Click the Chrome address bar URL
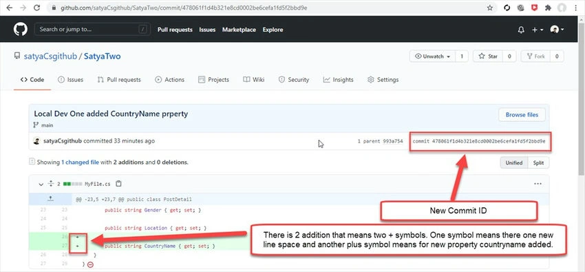This screenshot has width=585, height=272. 184,8
